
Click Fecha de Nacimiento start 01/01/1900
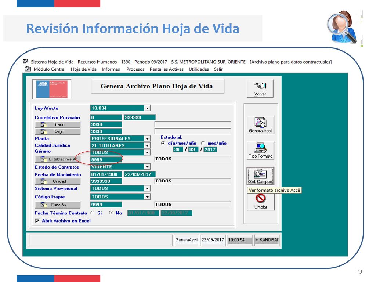(x=106, y=174)
